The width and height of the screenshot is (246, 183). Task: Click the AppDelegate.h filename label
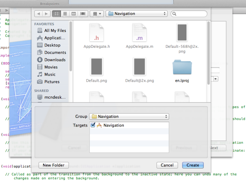pos(97,47)
